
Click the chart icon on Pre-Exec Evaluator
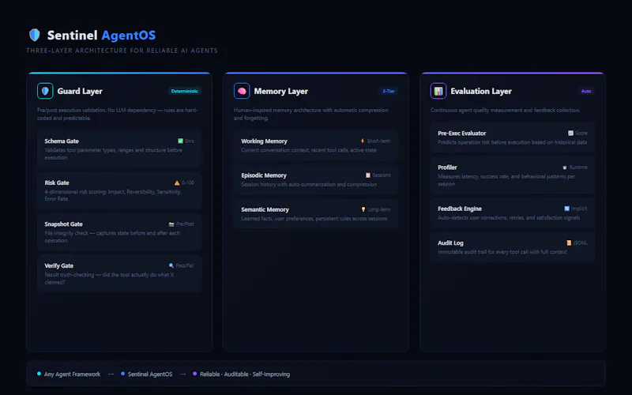(570, 133)
